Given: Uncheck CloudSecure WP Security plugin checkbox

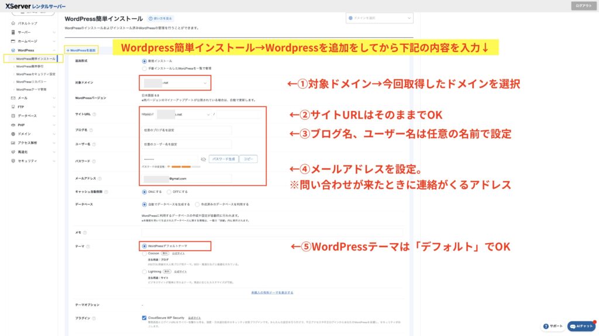Looking at the screenshot, I should [x=144, y=318].
